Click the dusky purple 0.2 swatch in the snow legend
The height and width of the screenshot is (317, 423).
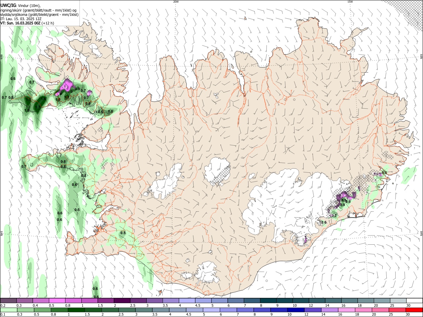9,301
